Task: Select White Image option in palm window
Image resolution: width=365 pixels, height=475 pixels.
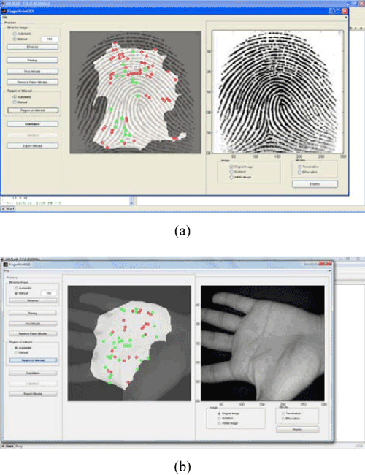Action: click(219, 424)
